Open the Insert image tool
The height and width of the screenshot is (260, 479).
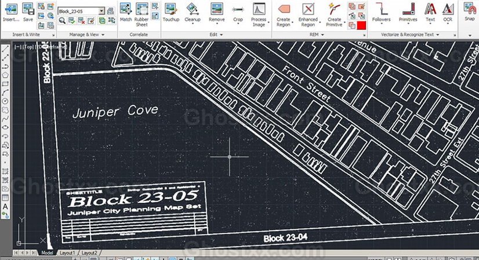[11, 12]
